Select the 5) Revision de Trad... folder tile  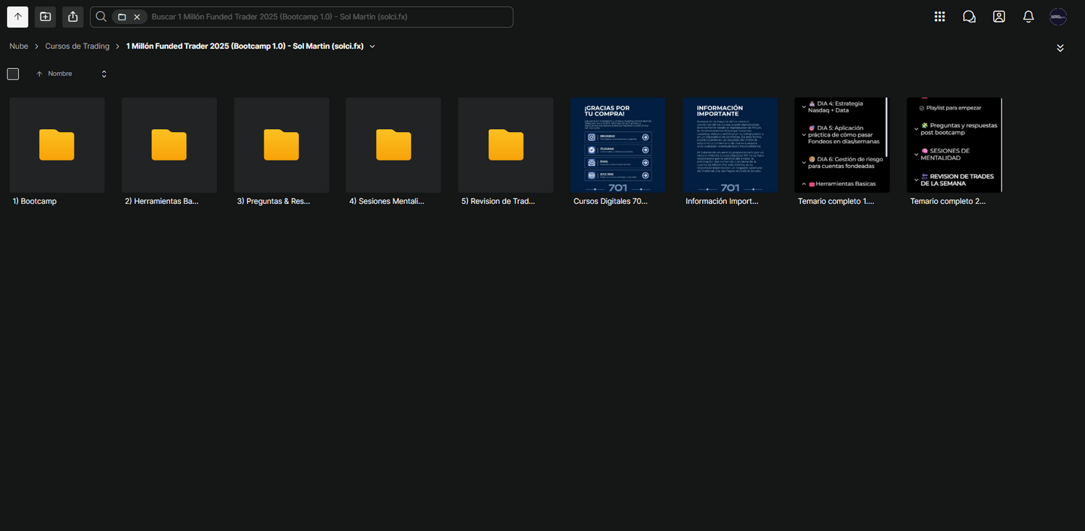[x=506, y=145]
